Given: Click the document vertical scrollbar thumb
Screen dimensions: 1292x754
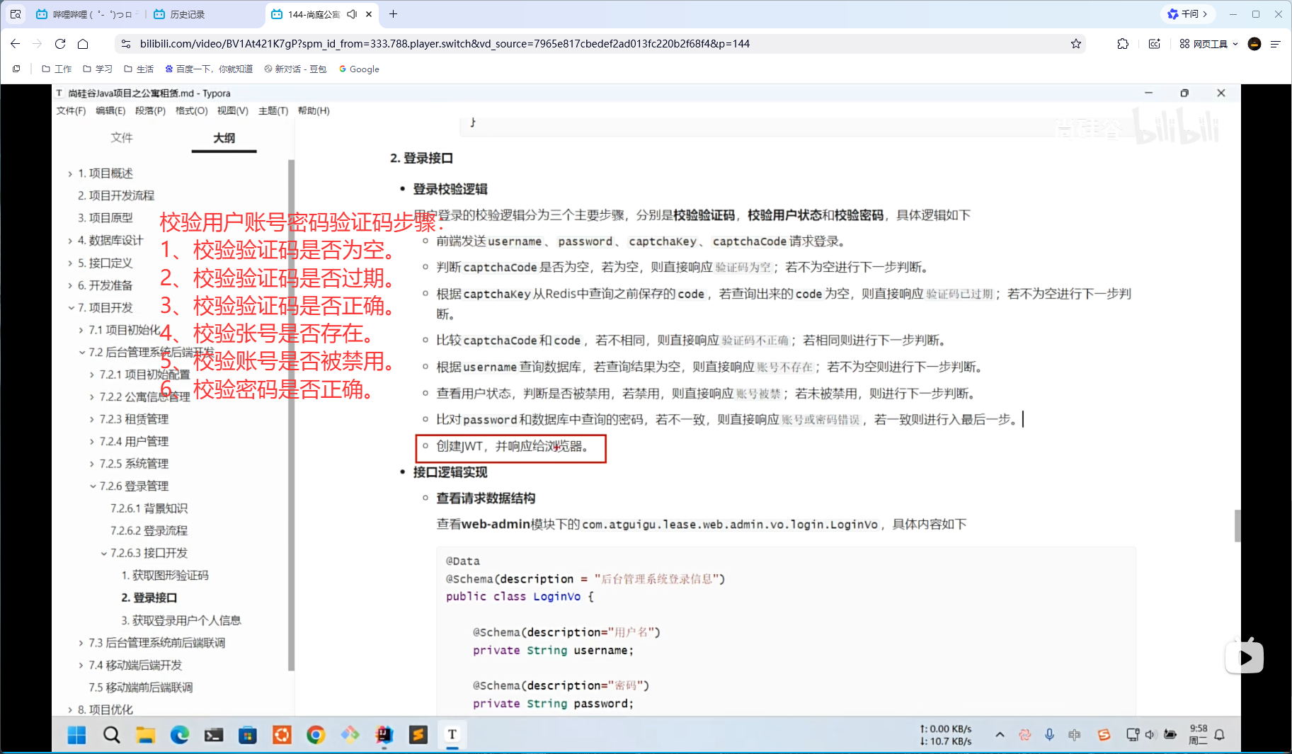Looking at the screenshot, I should click(x=1237, y=526).
